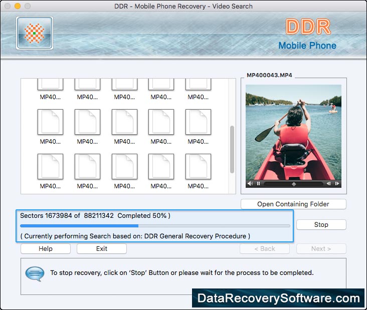Click the DDR application logo icon

(x=35, y=33)
